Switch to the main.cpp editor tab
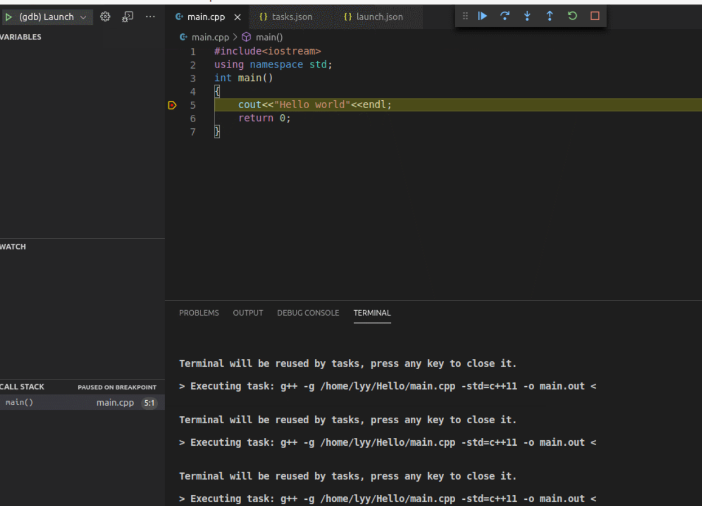The width and height of the screenshot is (702, 506). coord(206,17)
